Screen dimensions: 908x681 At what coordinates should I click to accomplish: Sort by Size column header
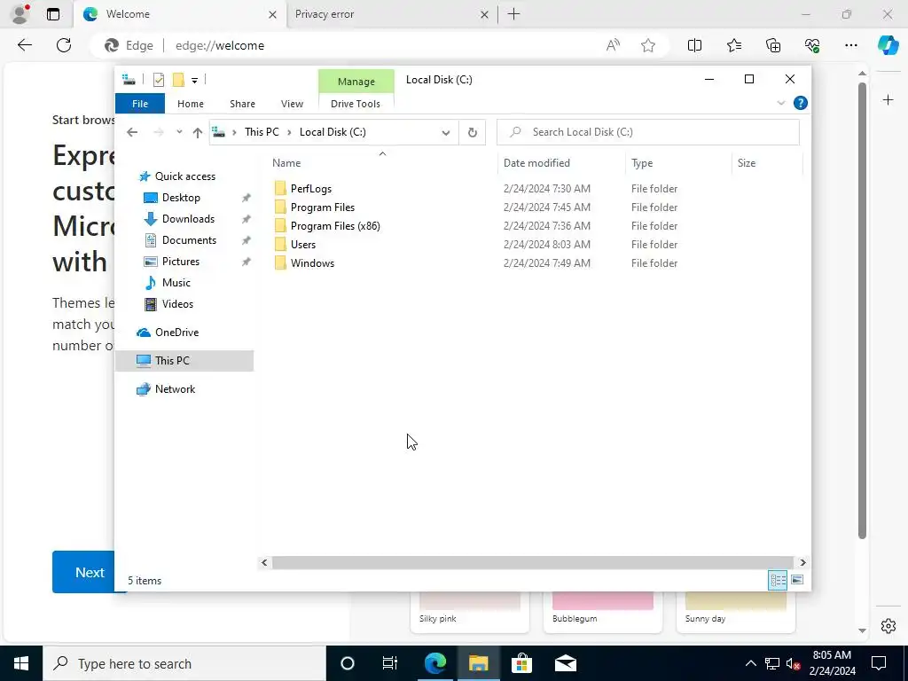click(767, 163)
